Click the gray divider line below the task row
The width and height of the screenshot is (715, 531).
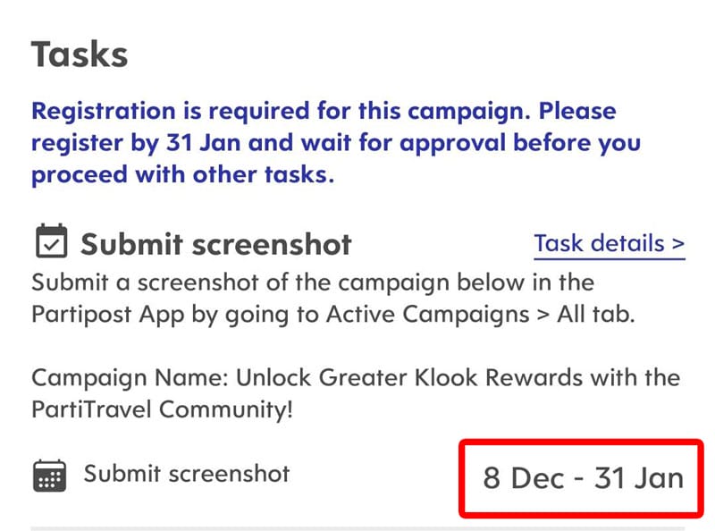coord(357,528)
